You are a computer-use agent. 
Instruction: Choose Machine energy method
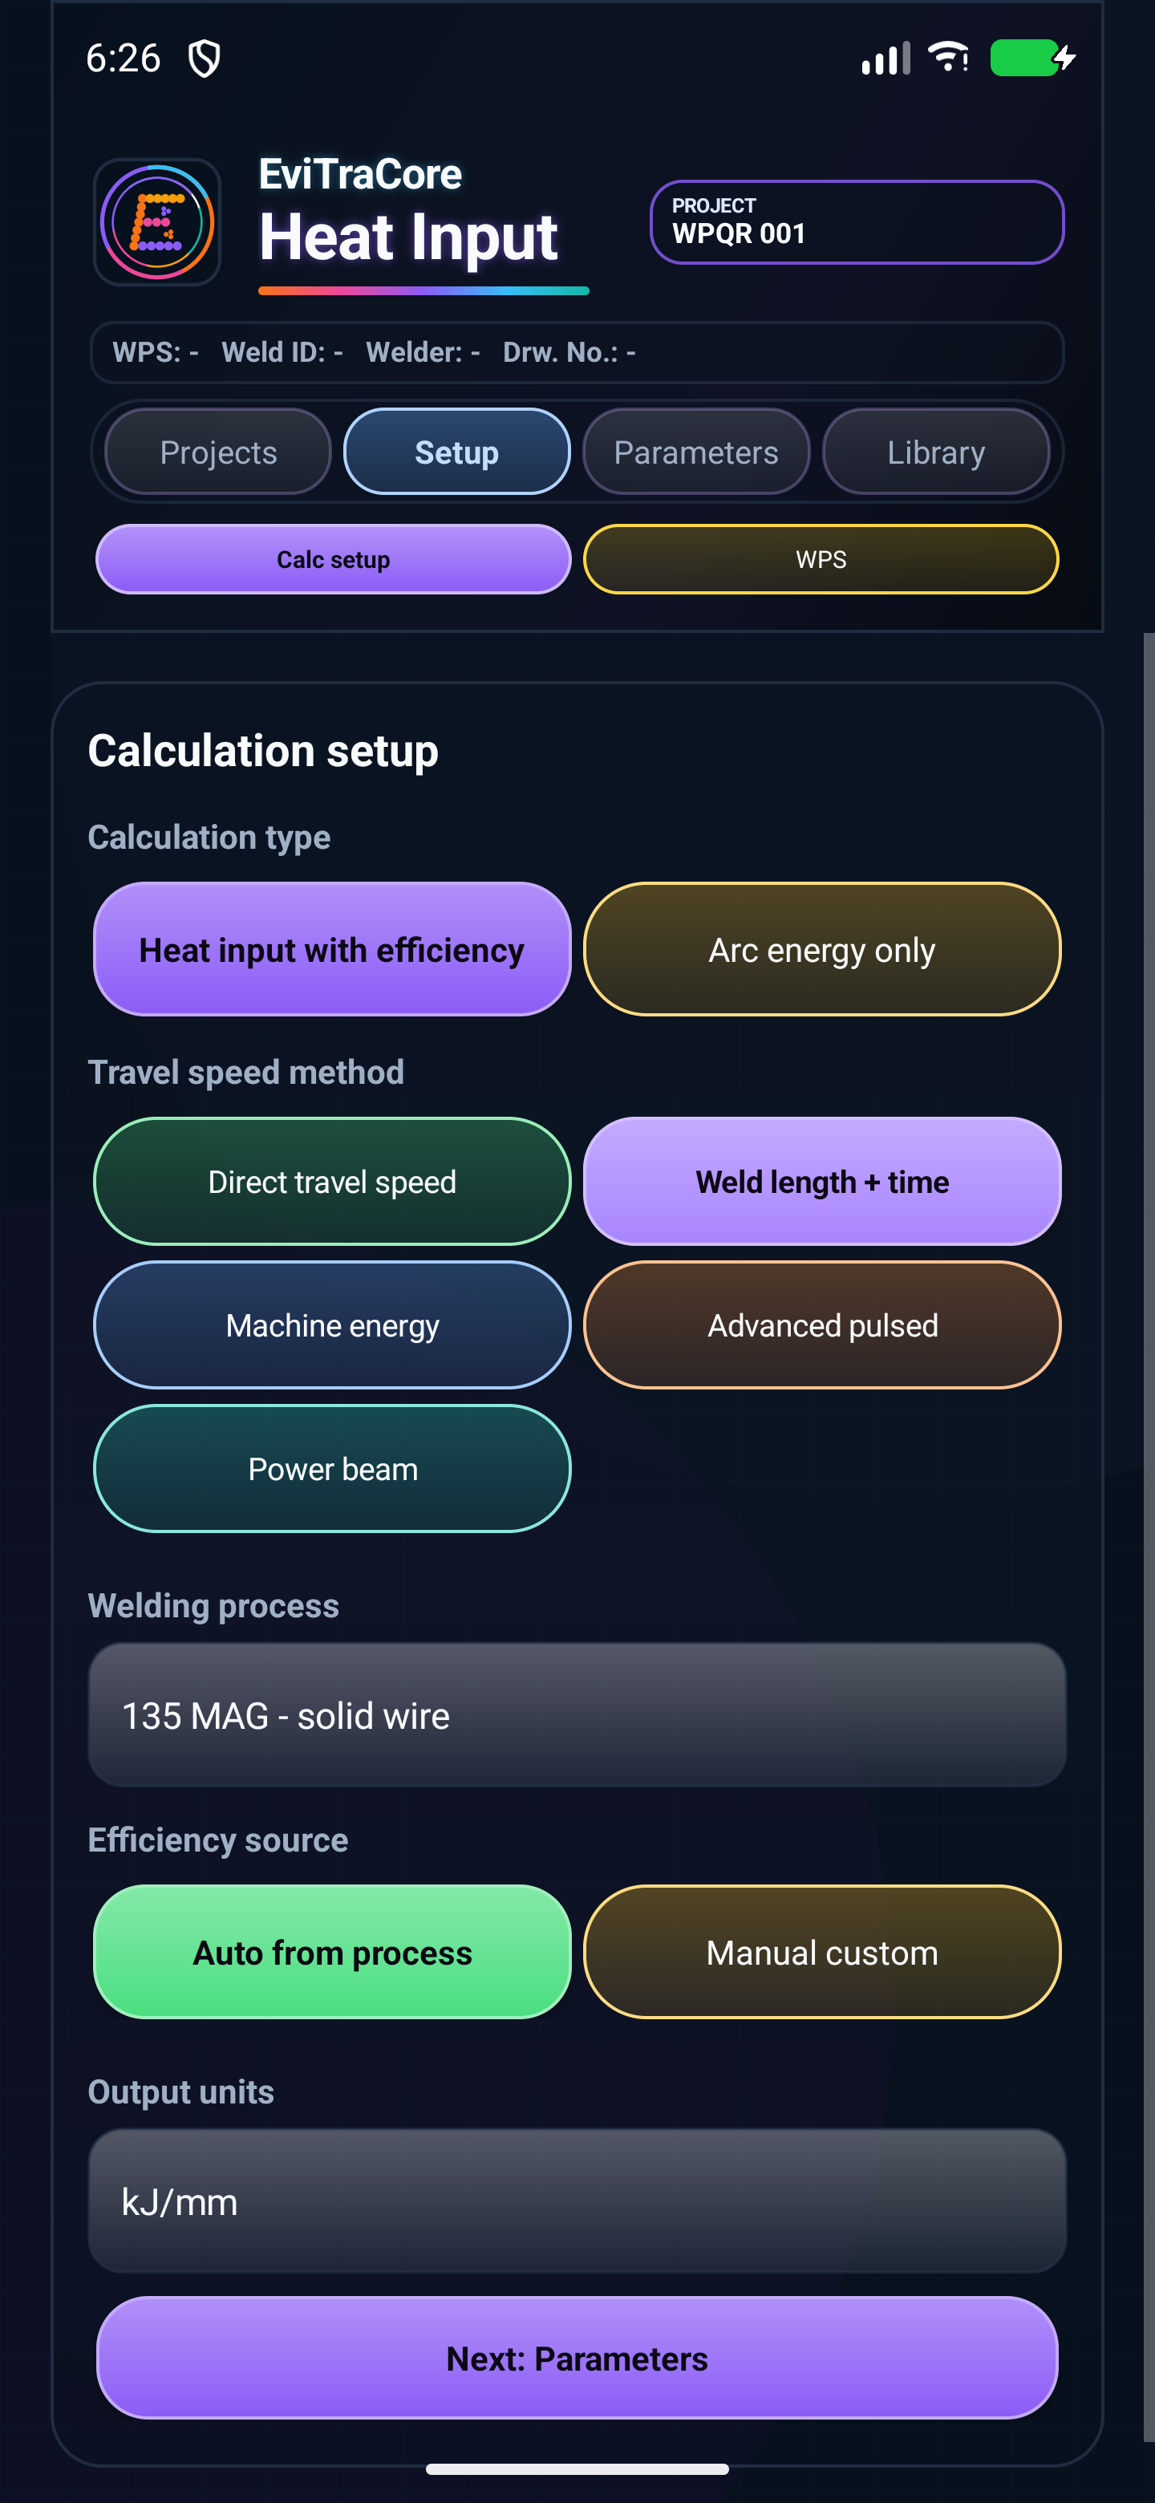332,1325
